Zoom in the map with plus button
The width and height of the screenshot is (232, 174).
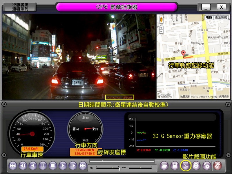point(161,28)
